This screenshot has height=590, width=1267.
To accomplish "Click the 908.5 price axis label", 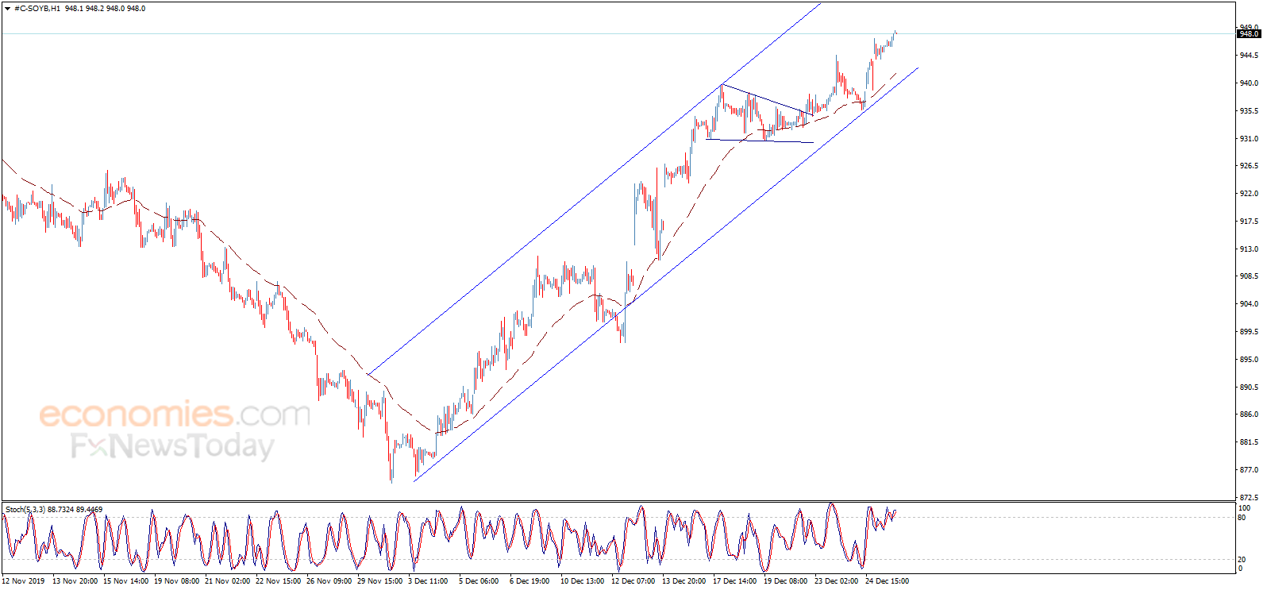I will (1250, 276).
